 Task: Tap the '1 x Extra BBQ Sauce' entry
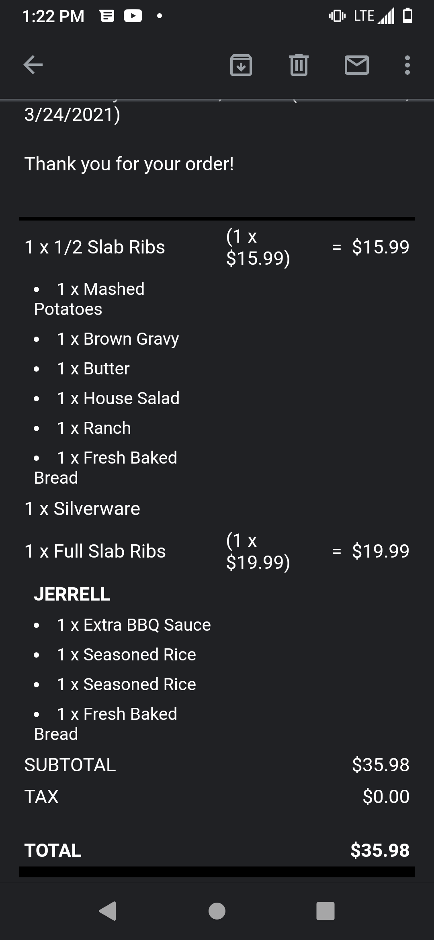coord(134,625)
